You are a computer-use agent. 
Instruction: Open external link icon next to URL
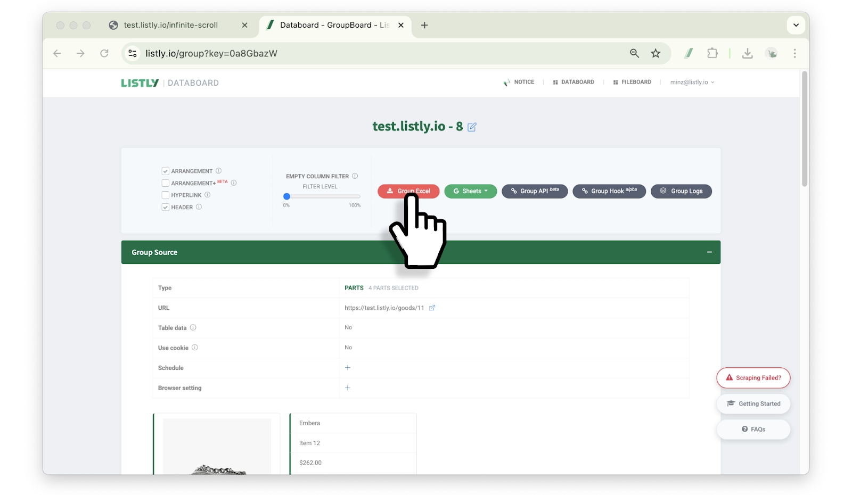coord(432,308)
